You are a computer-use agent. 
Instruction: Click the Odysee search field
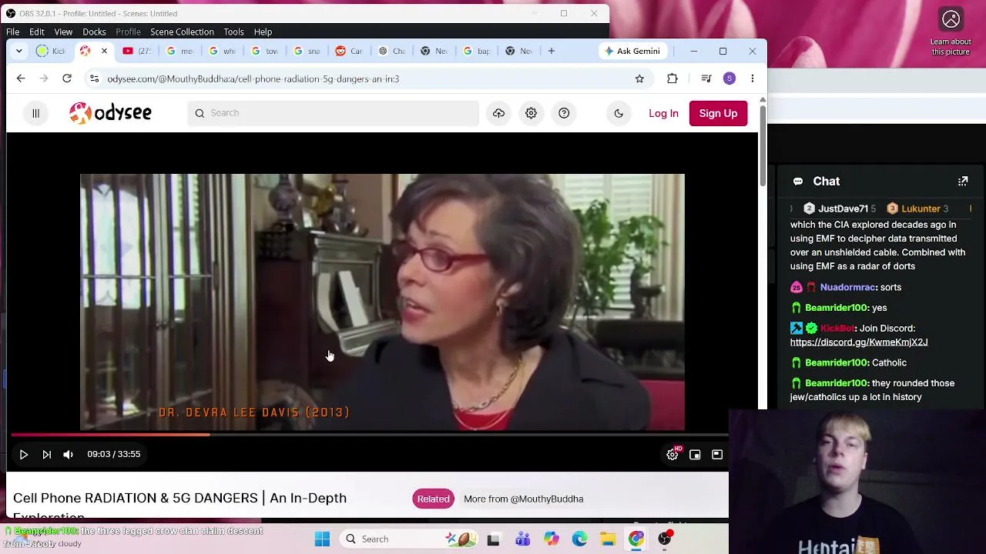point(333,113)
